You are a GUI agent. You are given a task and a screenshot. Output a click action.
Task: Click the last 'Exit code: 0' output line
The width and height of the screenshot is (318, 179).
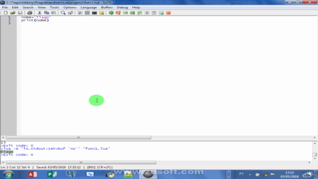click(17, 155)
